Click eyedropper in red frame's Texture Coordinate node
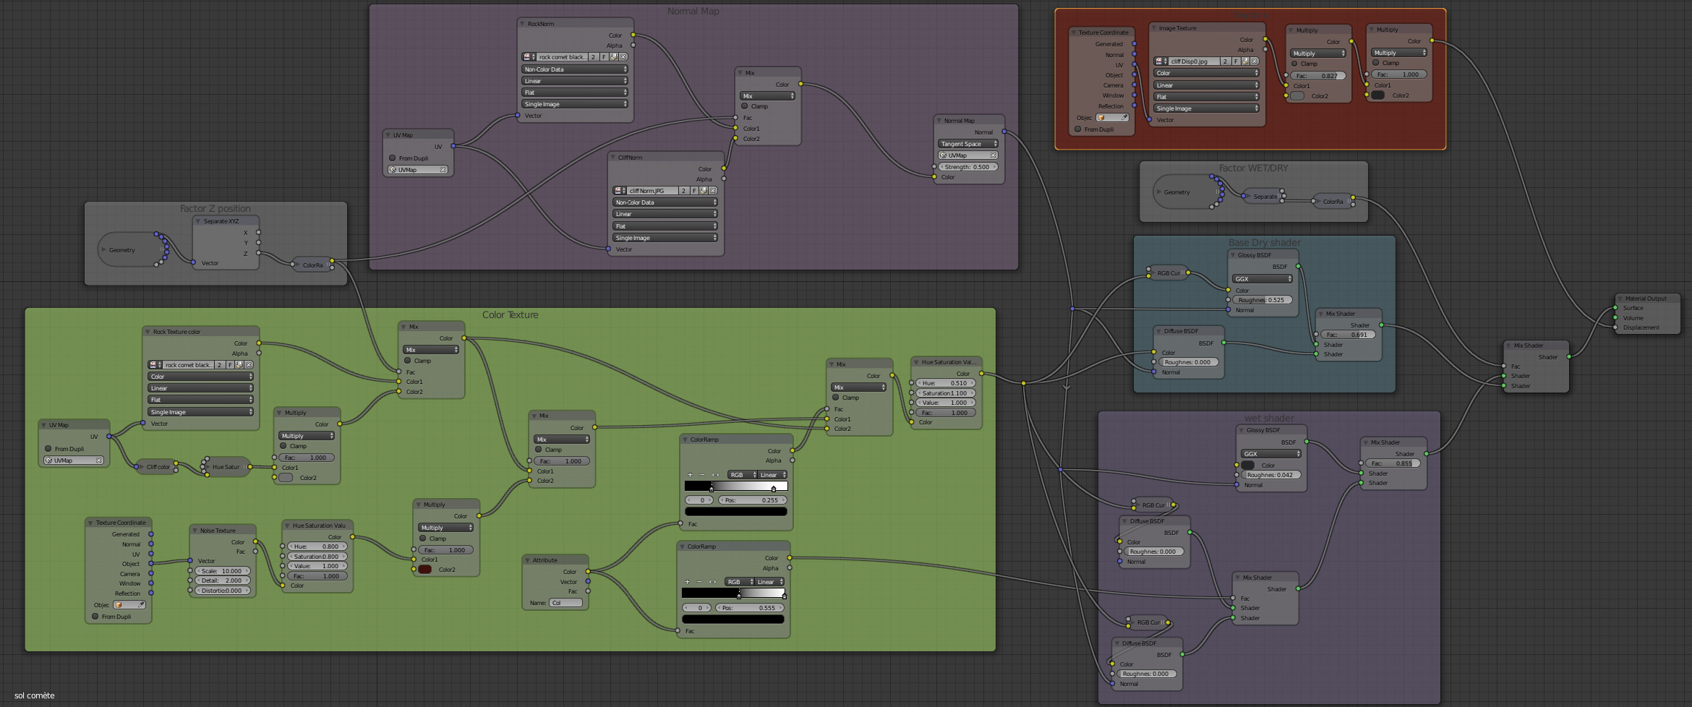This screenshot has height=707, width=1692. (1124, 118)
